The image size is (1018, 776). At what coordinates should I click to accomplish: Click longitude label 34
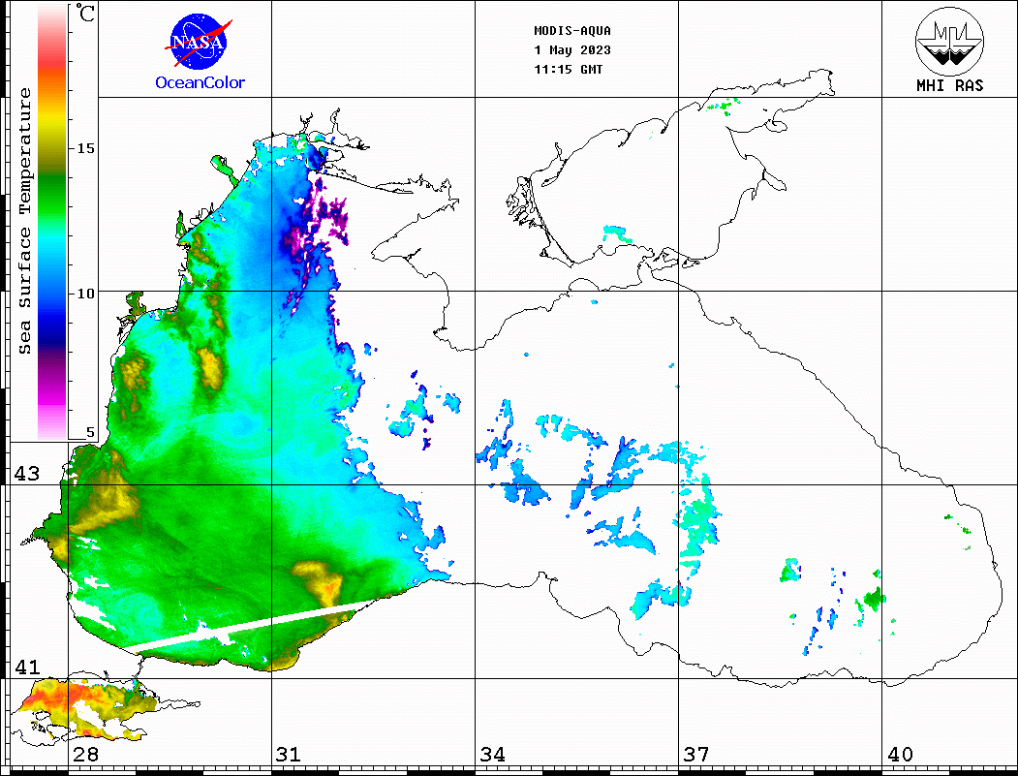coord(493,754)
